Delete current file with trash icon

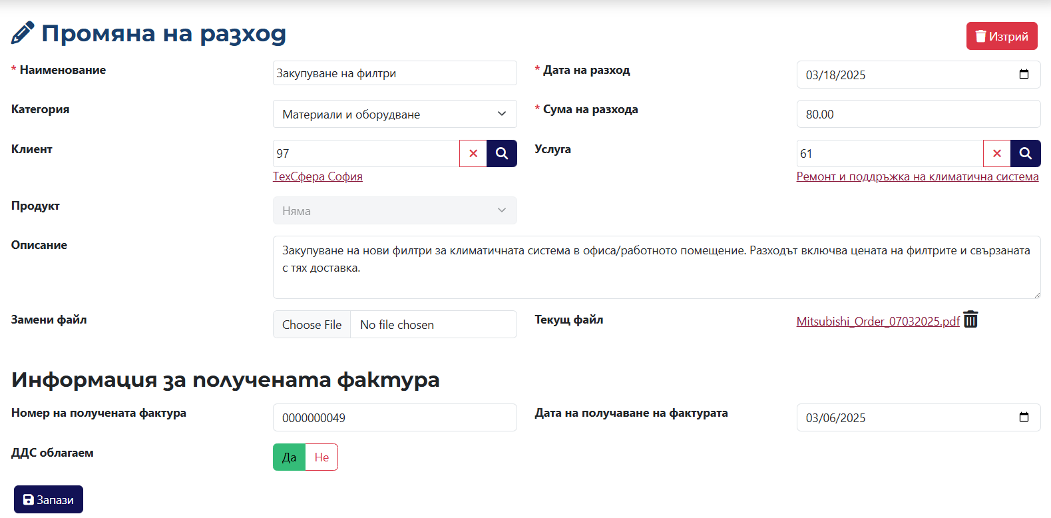(971, 320)
